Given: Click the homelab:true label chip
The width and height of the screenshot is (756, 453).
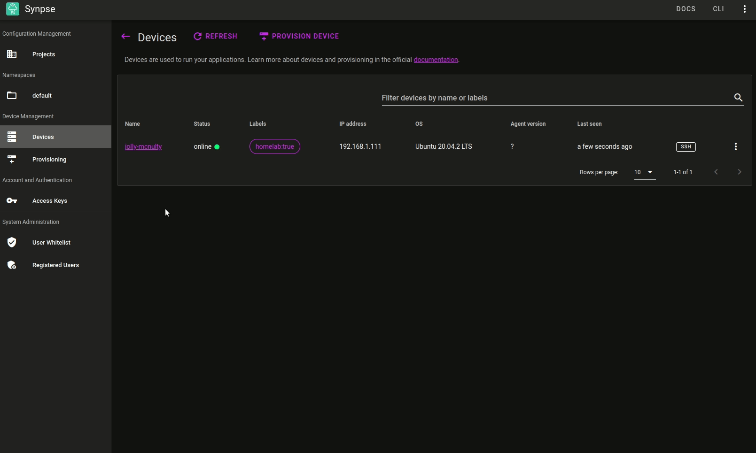Looking at the screenshot, I should pos(274,146).
